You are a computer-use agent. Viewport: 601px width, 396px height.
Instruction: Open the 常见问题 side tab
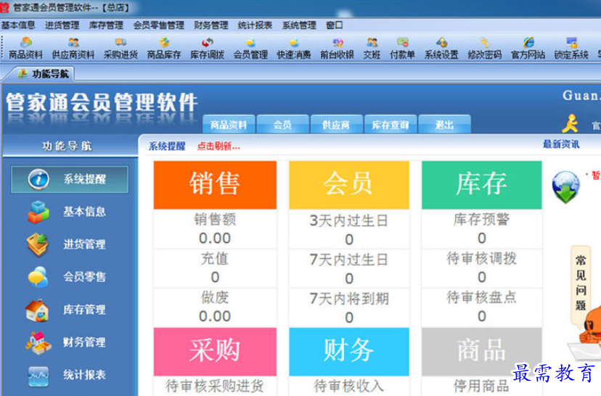click(x=580, y=284)
